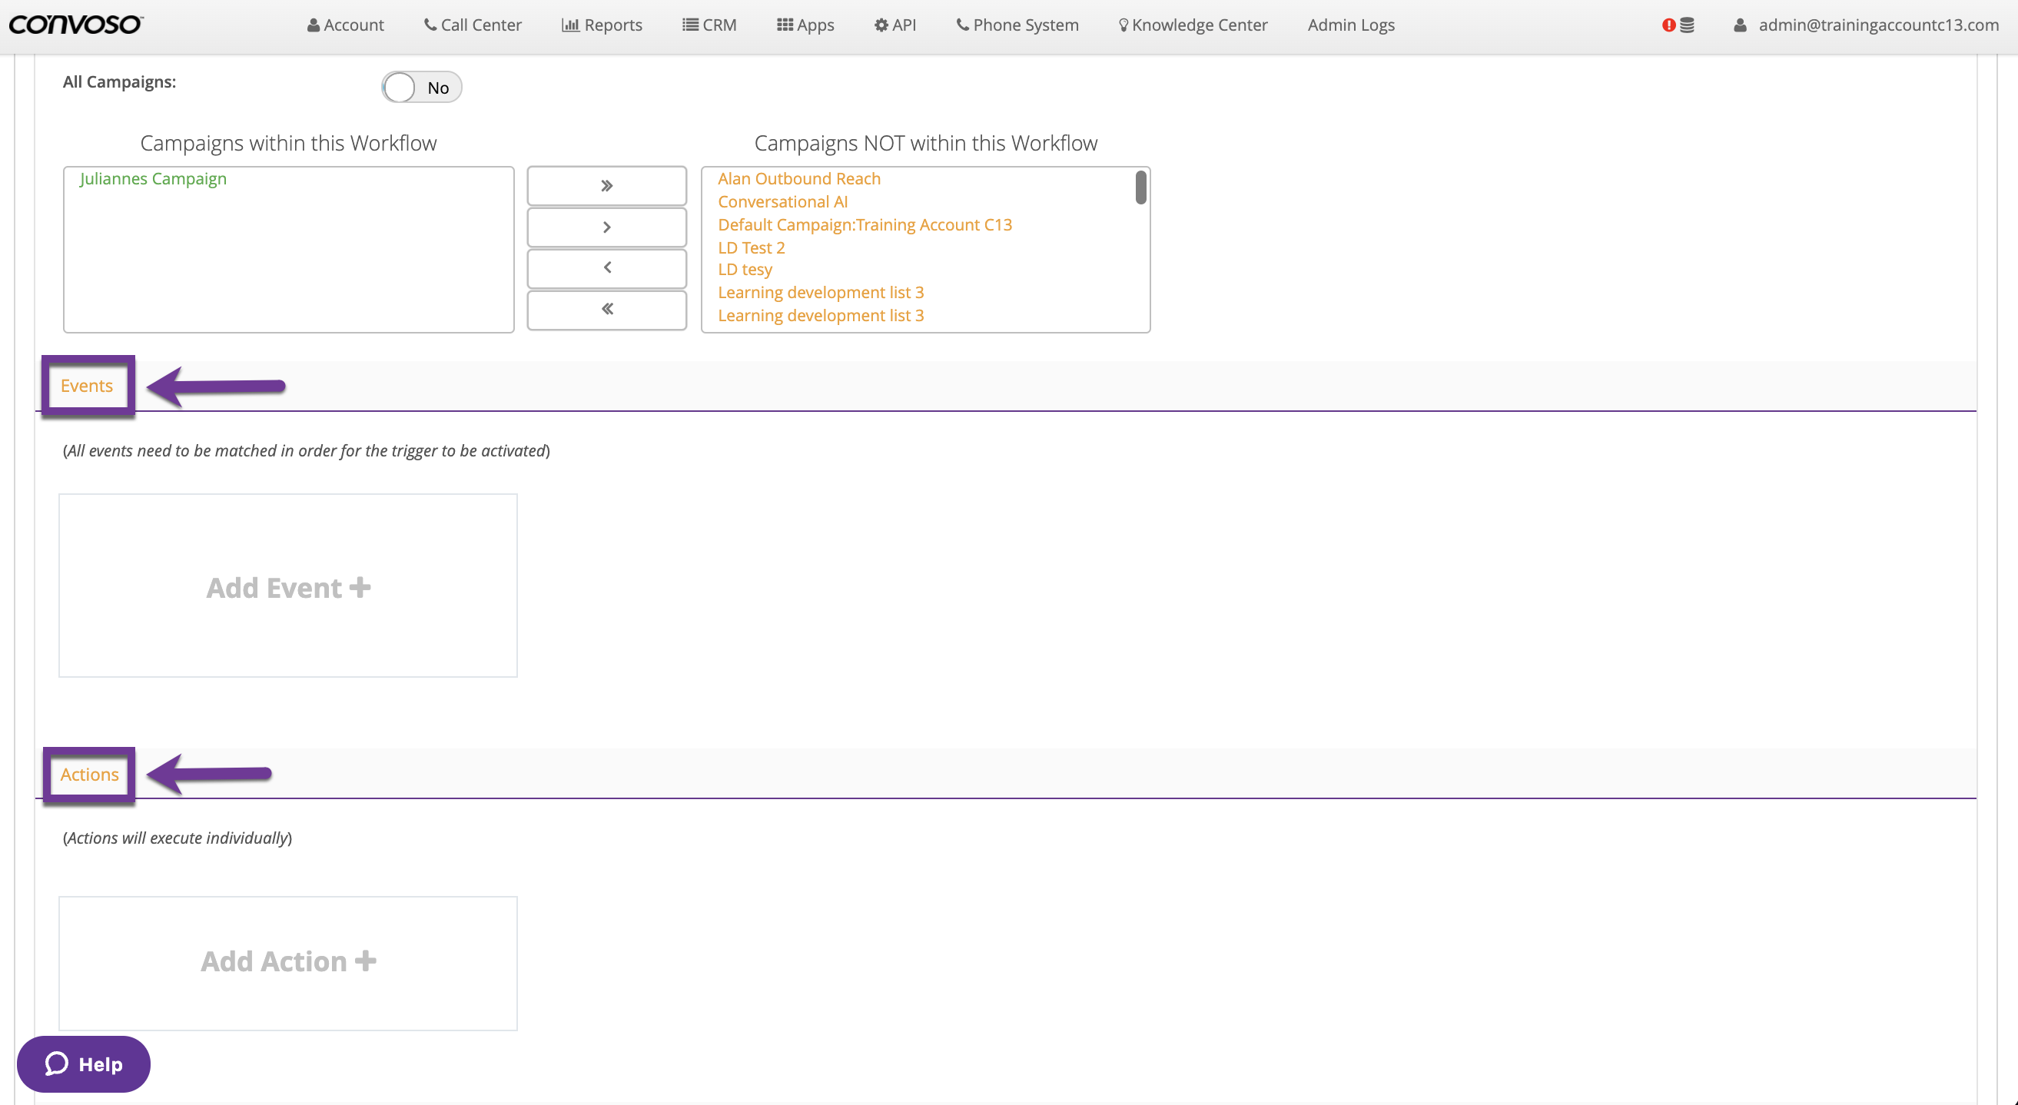Screen dimensions: 2018x1105
Task: Click the red alert notification icon
Action: click(1668, 25)
